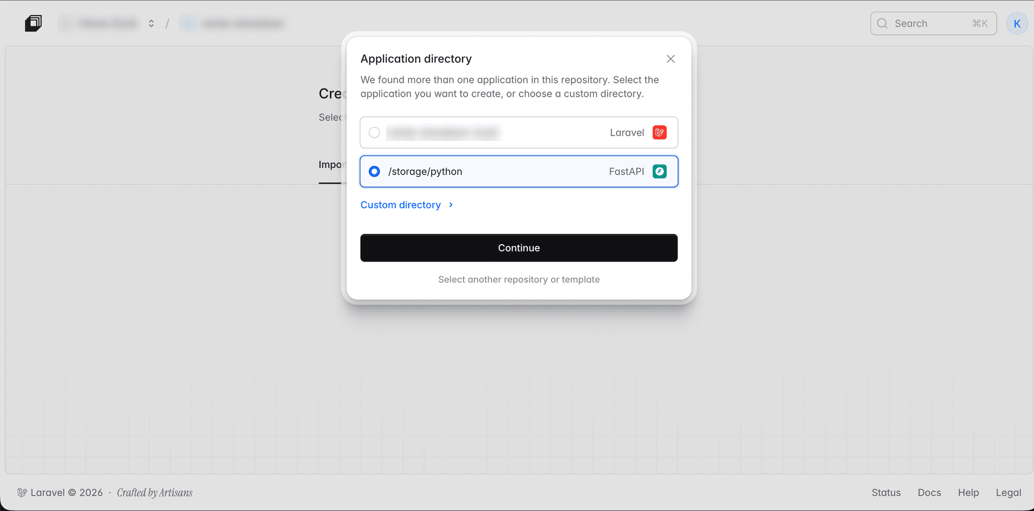
Task: Open the Help footer link
Action: (968, 493)
